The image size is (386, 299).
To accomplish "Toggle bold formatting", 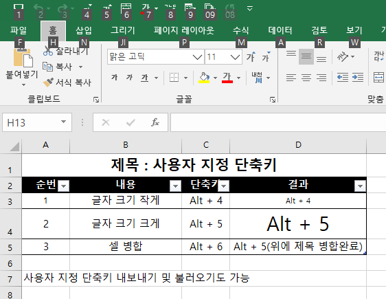I will (x=114, y=78).
